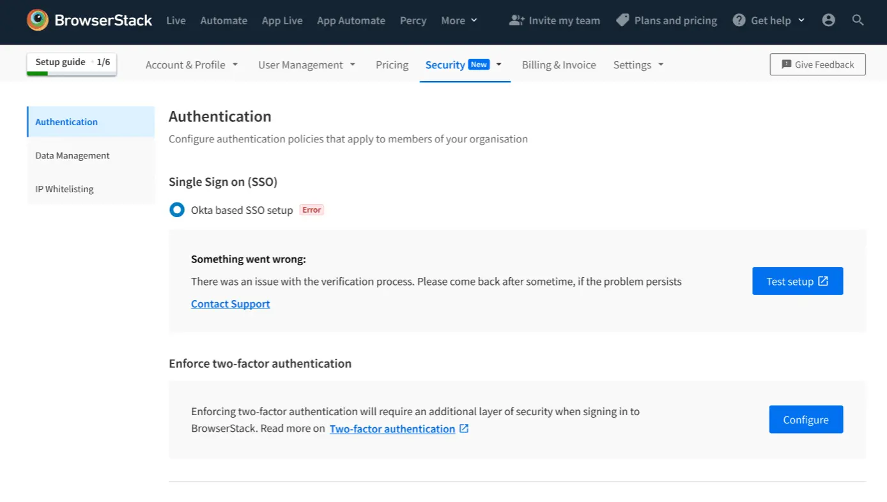Open the Data Management sidebar section
Screen dimensions: 887x502
[x=72, y=156]
